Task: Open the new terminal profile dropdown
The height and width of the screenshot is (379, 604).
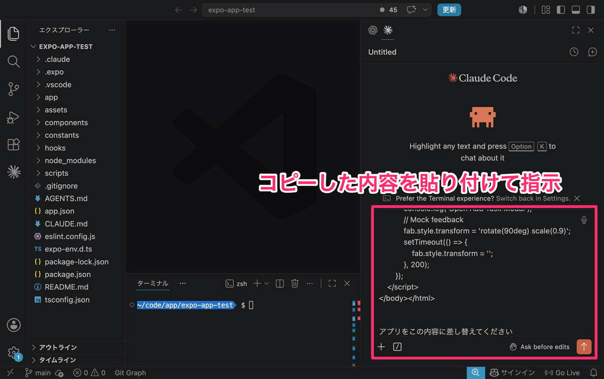Action: 267,283
